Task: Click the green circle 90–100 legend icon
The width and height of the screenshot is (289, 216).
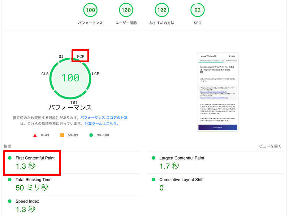Action: point(91,135)
